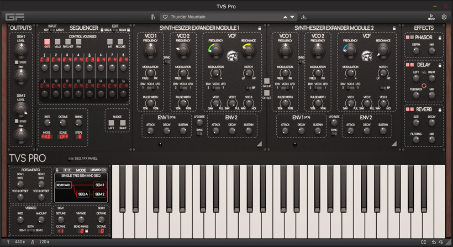Toggle the LEGATO ON switch

pos(104,170)
